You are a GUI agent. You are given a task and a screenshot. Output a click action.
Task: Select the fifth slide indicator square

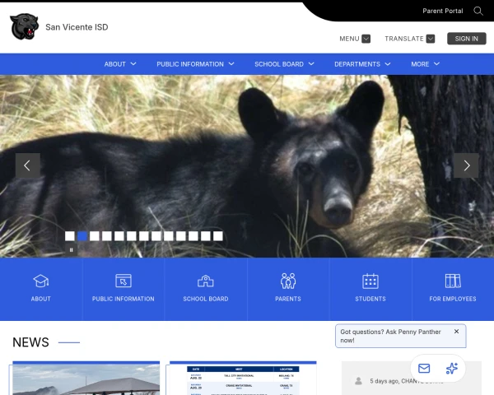(119, 236)
